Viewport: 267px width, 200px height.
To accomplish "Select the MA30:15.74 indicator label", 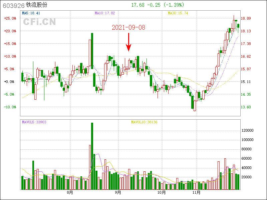I will click(x=178, y=13).
